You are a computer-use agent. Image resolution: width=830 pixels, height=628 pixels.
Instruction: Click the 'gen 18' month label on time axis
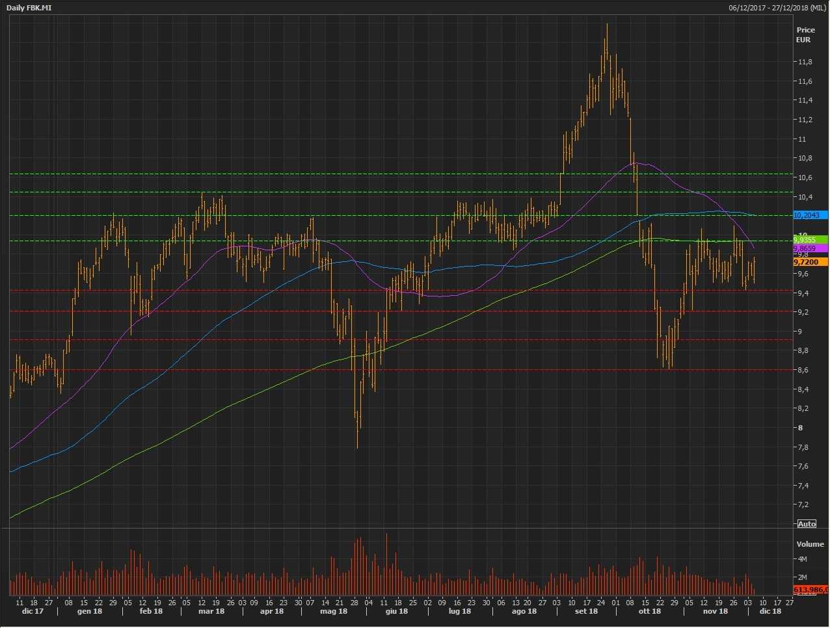(90, 611)
